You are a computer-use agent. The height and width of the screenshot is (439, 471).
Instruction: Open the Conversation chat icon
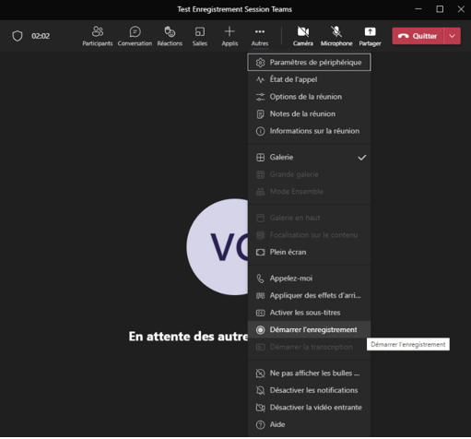(x=135, y=36)
